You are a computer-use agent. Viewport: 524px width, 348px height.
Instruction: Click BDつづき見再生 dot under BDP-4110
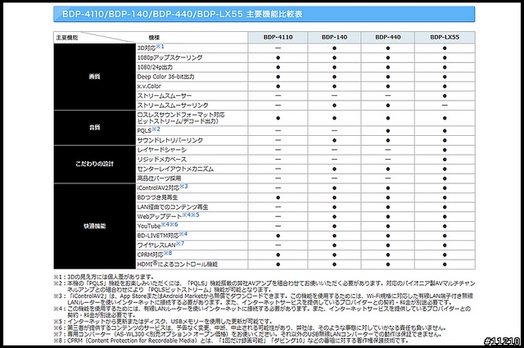(x=278, y=197)
